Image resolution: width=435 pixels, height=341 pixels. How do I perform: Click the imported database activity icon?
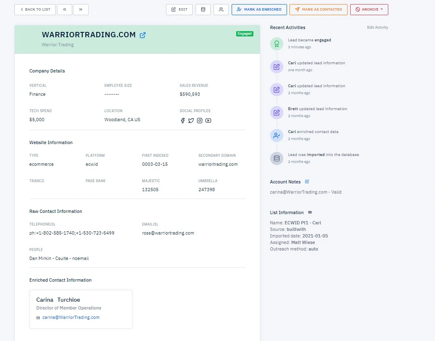click(277, 158)
